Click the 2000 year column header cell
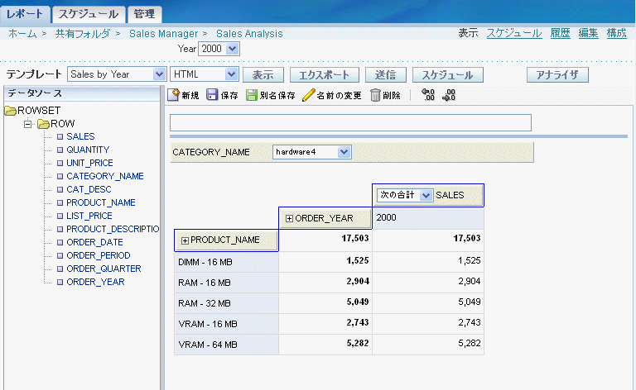Image resolution: width=636 pixels, height=390 pixels. [428, 218]
